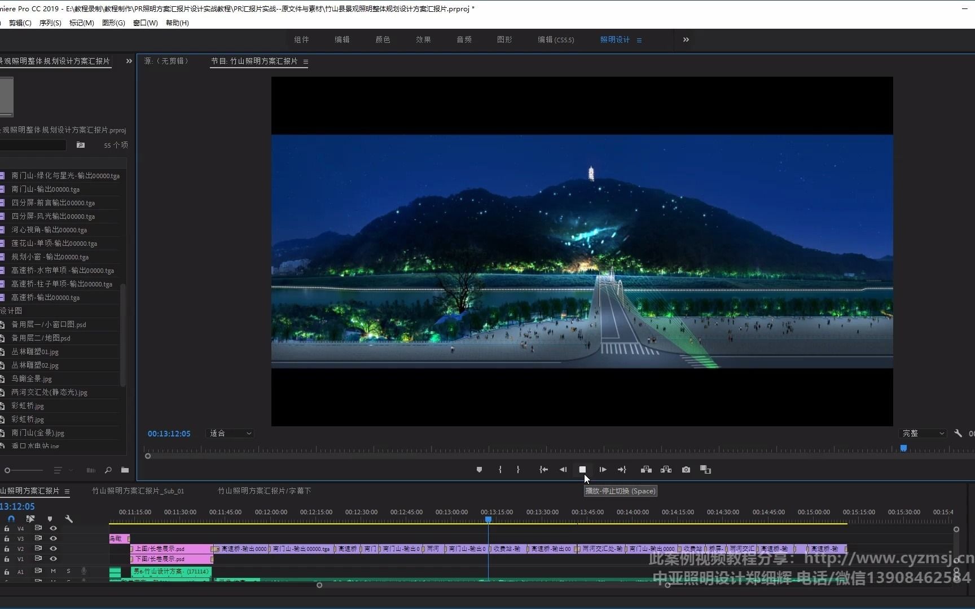
Task: Switch to the 效果 workspace
Action: 423,39
